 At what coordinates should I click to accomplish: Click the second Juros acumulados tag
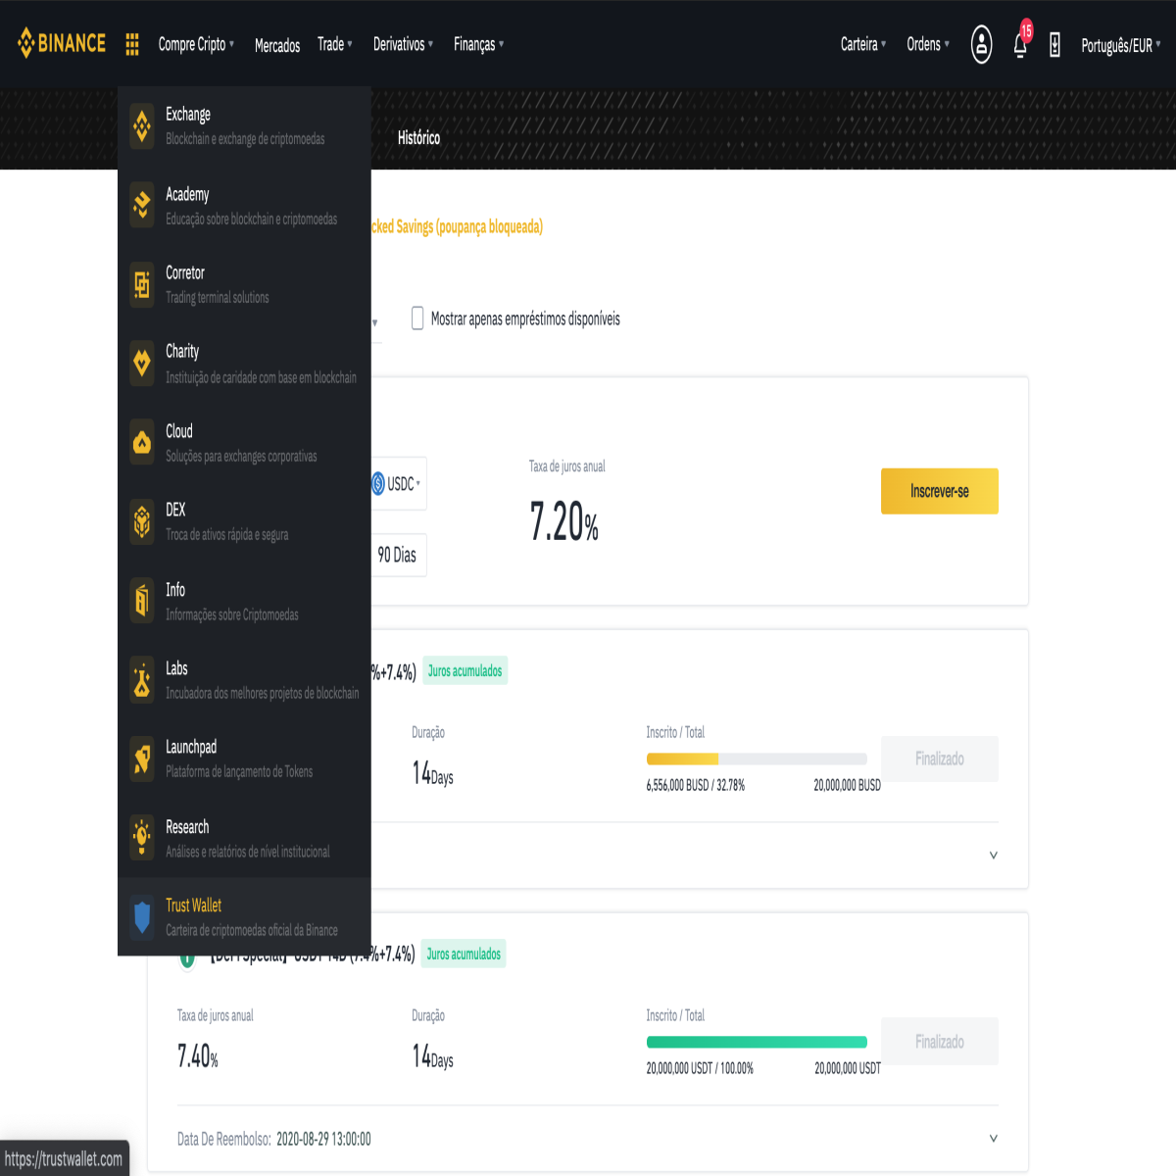click(464, 954)
